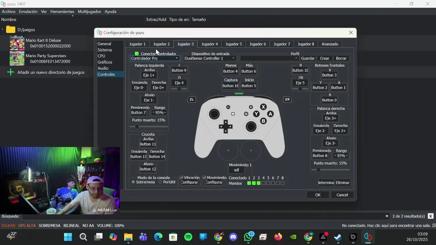Toggle the Vibración checkbox
Image resolution: width=436 pixels, height=245 pixels.
click(182, 178)
